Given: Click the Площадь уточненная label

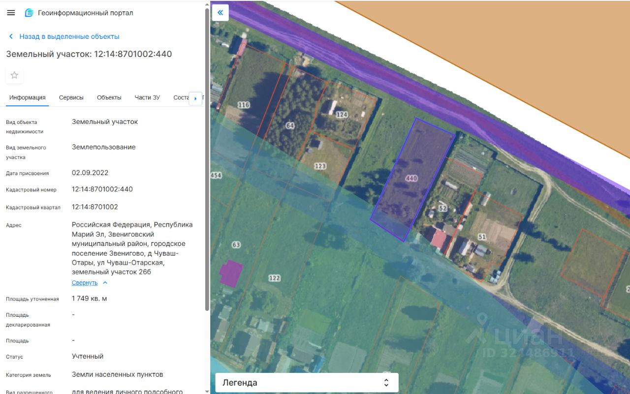Looking at the screenshot, I should [32, 299].
